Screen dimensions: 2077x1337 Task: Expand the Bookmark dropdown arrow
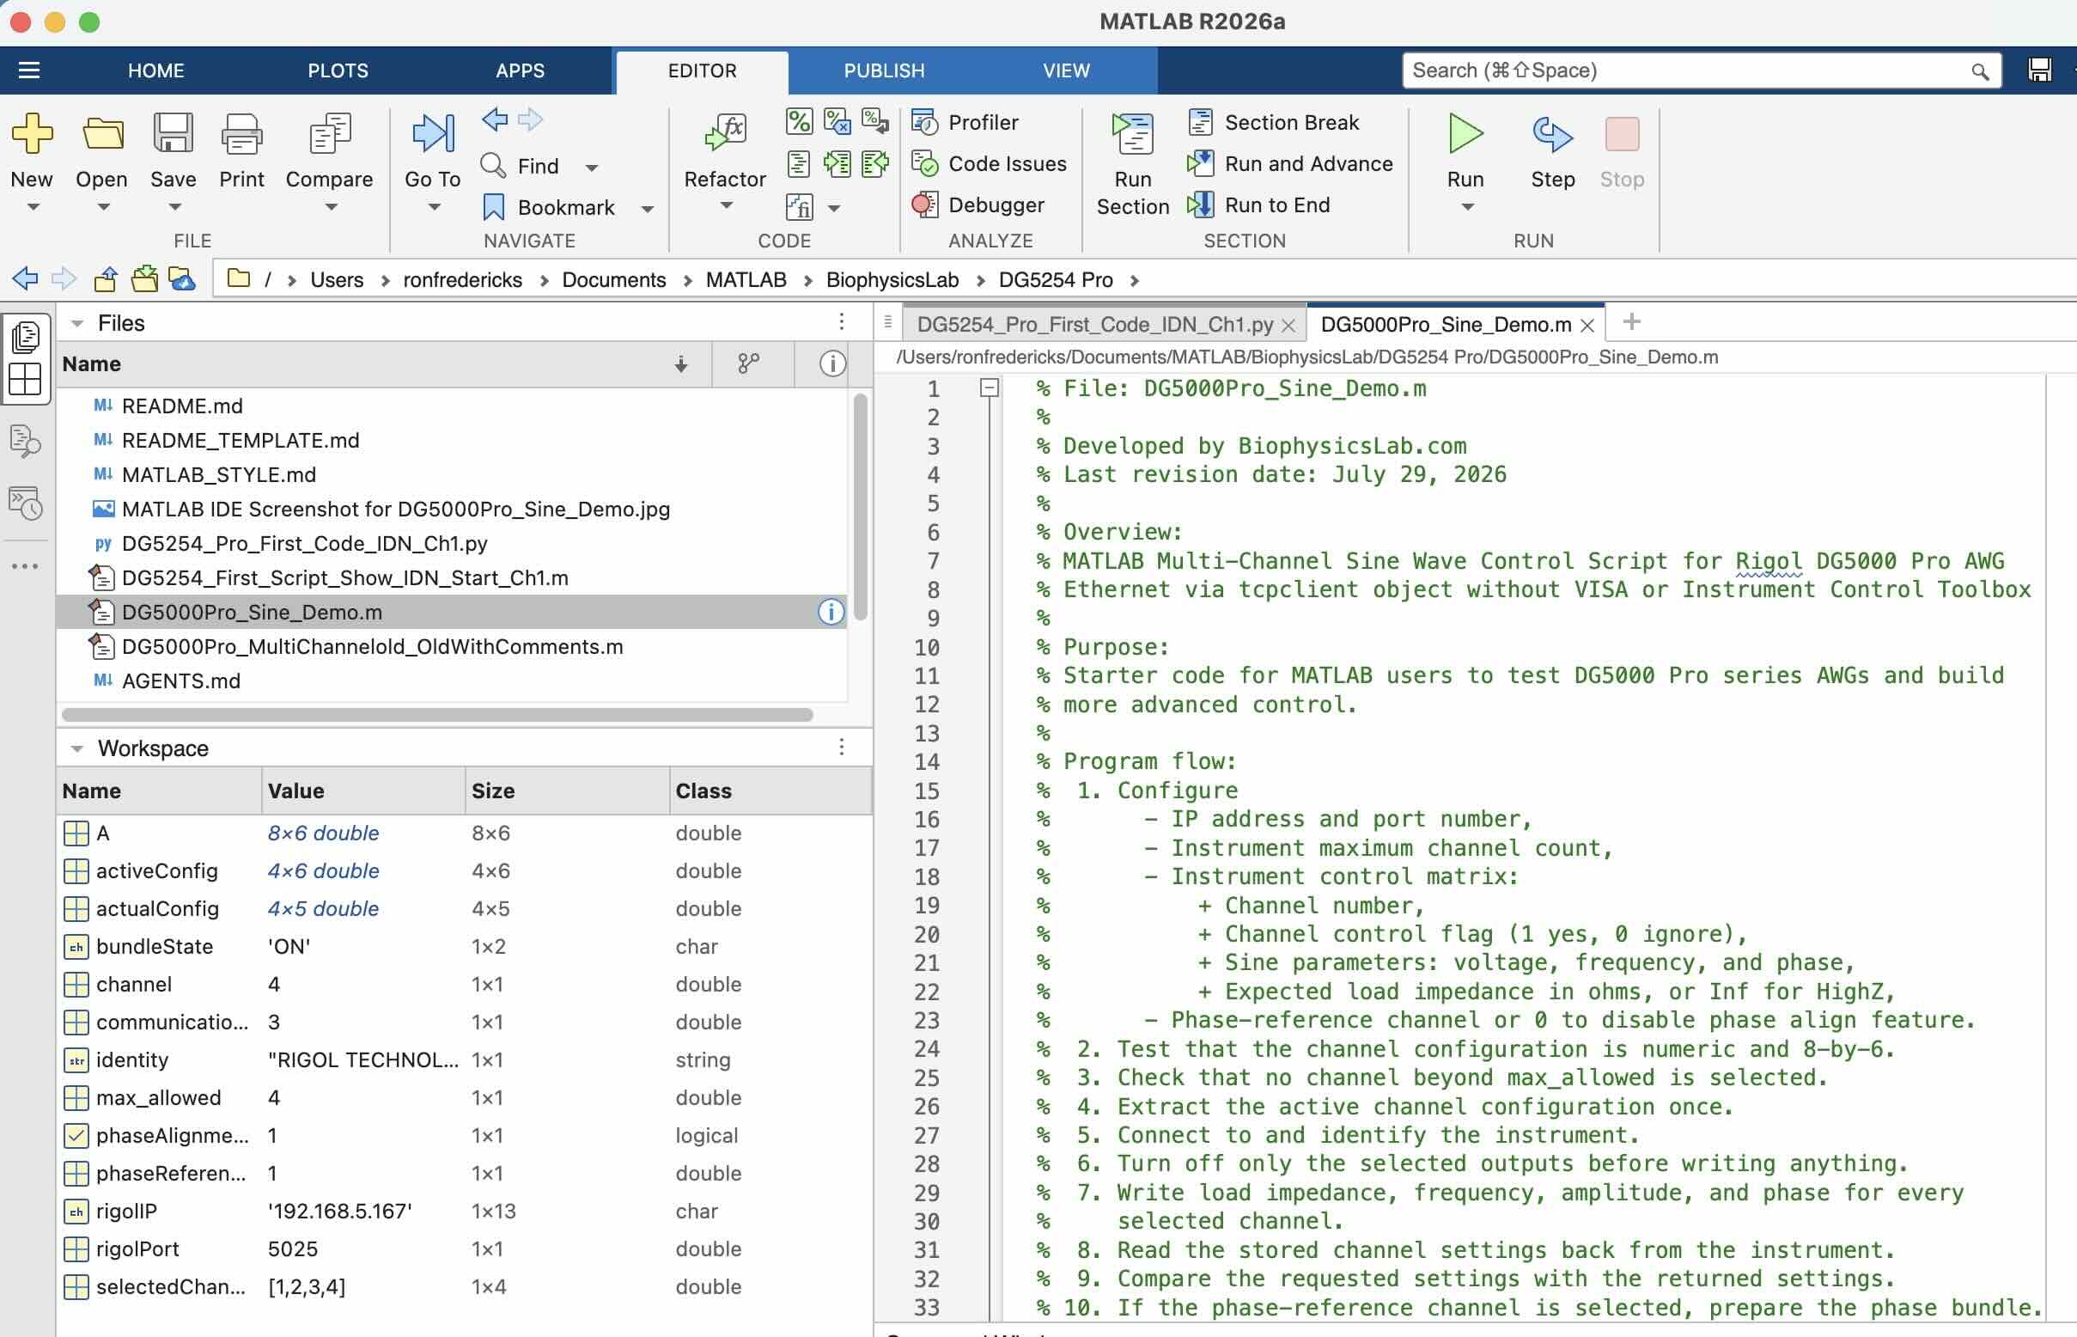point(647,208)
